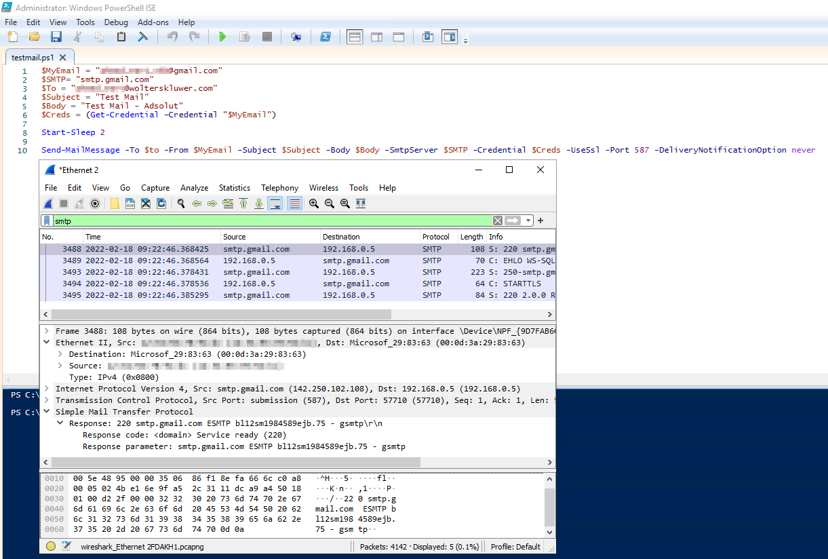Open the display filter history dropdown
Viewport: 828px width, 559px height.
point(528,220)
